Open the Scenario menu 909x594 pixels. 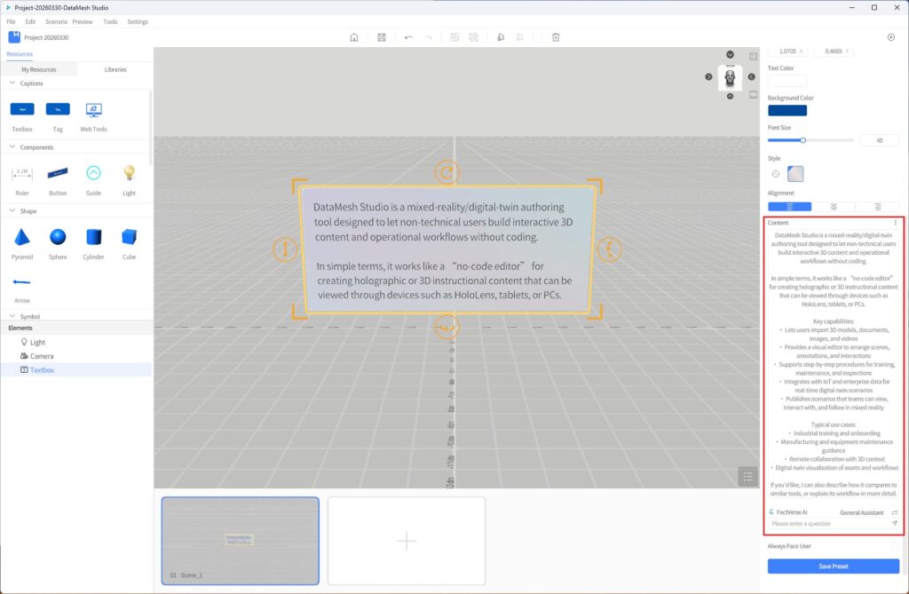point(56,21)
